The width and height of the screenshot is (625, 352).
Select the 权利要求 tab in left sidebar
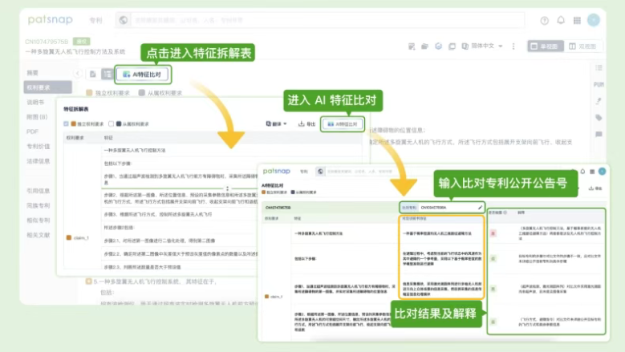point(38,87)
